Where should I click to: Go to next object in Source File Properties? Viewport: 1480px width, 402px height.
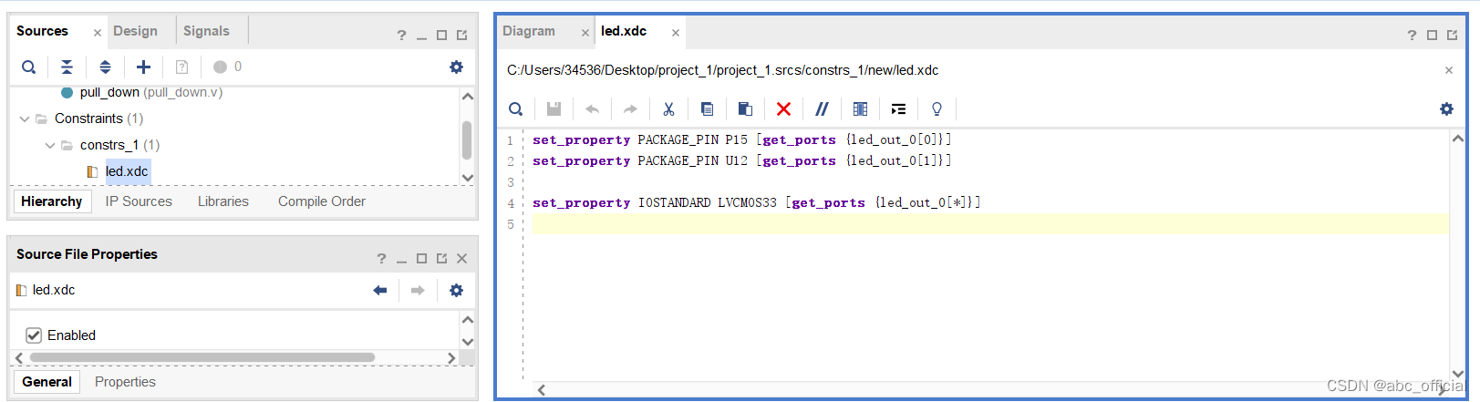click(418, 290)
